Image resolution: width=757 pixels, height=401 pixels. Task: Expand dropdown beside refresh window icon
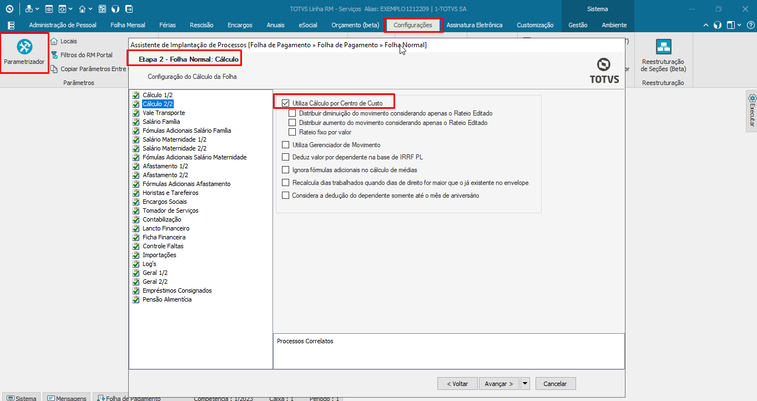point(70,9)
